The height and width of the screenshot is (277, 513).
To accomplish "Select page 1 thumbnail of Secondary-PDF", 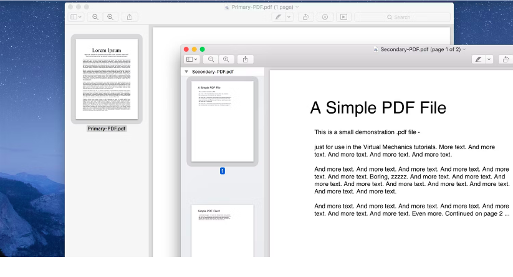I will (223, 122).
